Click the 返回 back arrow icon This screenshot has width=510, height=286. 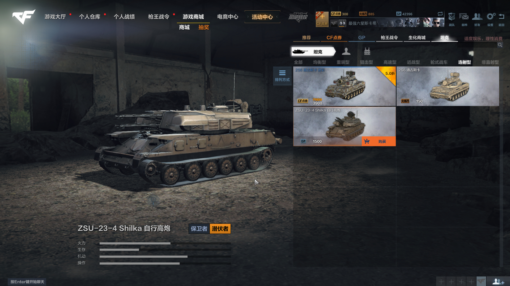(x=501, y=19)
